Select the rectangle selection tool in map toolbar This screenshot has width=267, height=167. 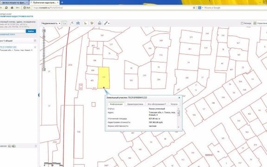tap(64, 23)
